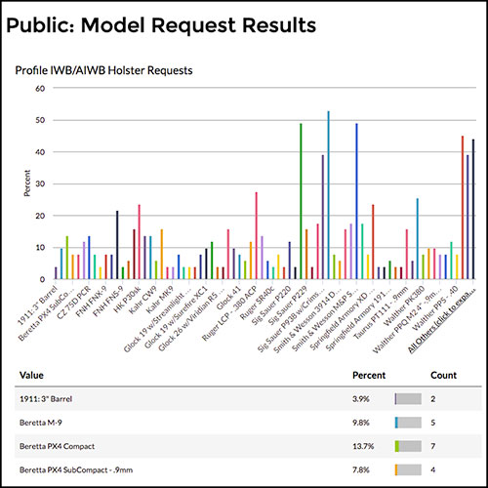Click the Springfield Armory XD axis label
Screen dimensions: 488x488
(x=343, y=319)
